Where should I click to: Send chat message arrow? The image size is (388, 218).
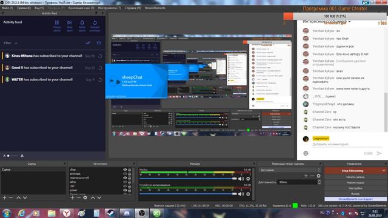[379, 153]
